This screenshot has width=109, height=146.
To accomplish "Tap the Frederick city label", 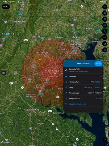I will pos(36,36).
